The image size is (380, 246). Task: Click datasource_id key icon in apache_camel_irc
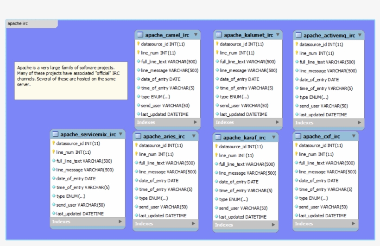139,44
